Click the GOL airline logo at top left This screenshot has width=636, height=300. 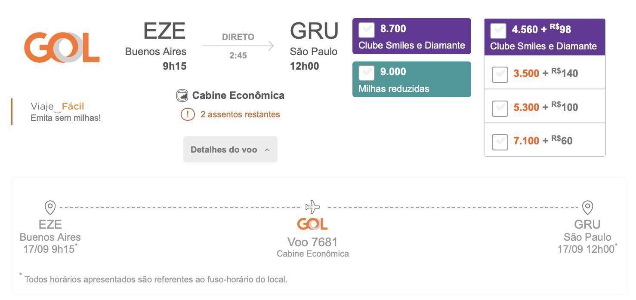pos(62,48)
